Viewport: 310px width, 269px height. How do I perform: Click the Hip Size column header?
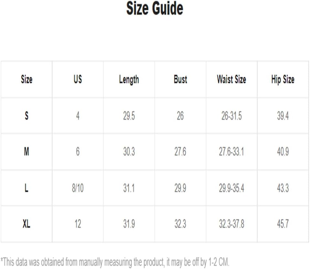[x=283, y=80]
